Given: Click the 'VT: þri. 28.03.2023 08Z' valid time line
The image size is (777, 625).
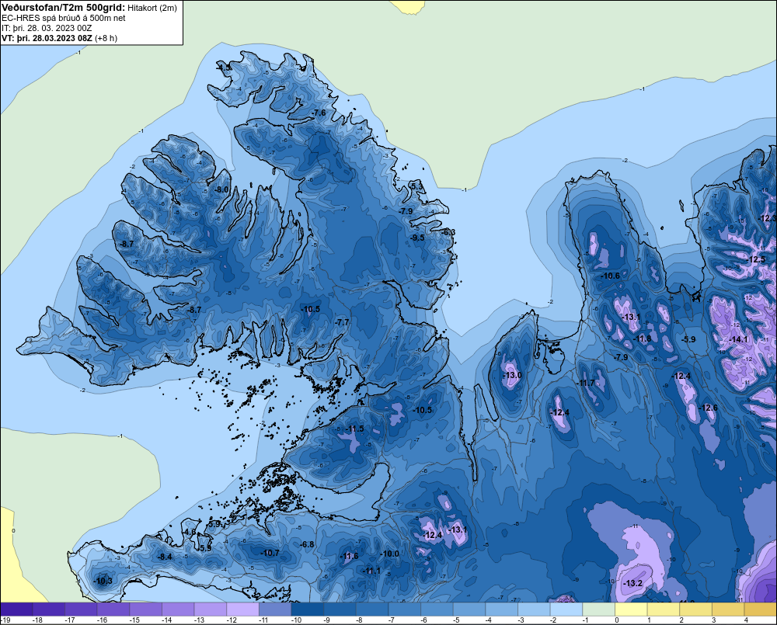Looking at the screenshot, I should (47, 38).
